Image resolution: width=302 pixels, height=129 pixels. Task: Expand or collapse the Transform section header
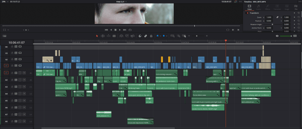(254, 13)
